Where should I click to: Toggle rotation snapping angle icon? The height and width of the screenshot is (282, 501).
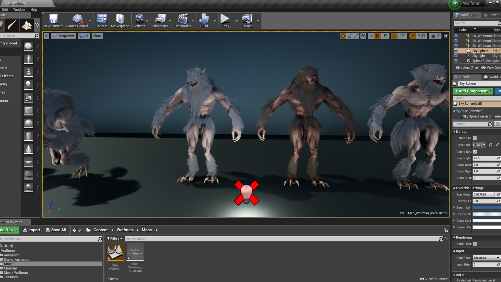394,36
